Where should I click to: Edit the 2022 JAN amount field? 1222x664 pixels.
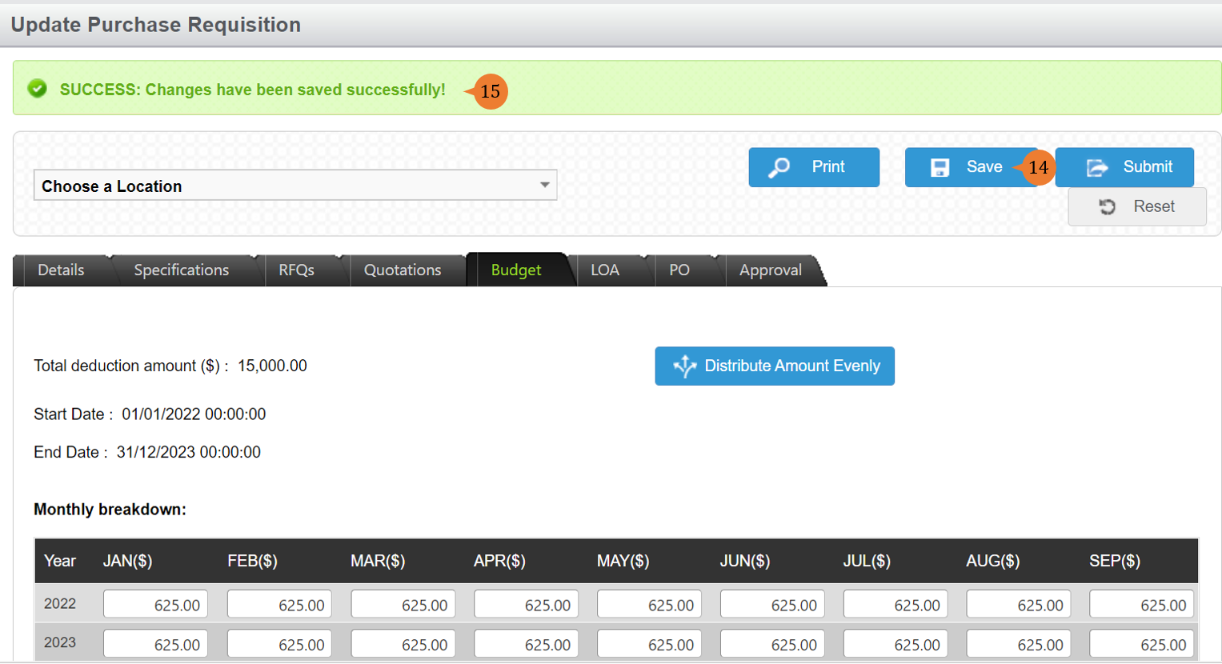[155, 605]
